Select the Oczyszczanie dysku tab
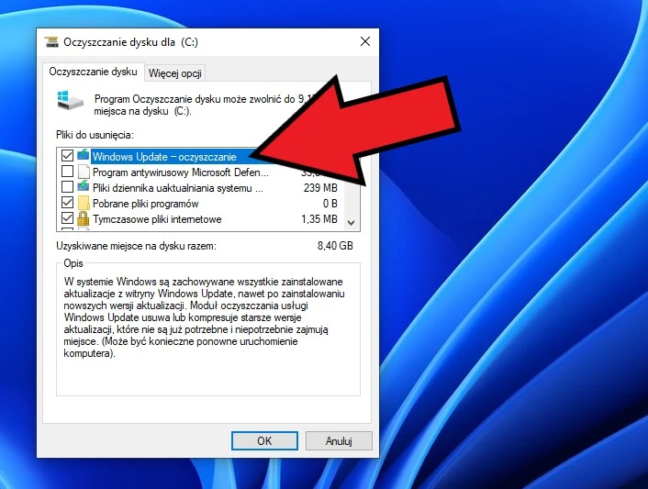Viewport: 648px width, 489px height. [93, 72]
